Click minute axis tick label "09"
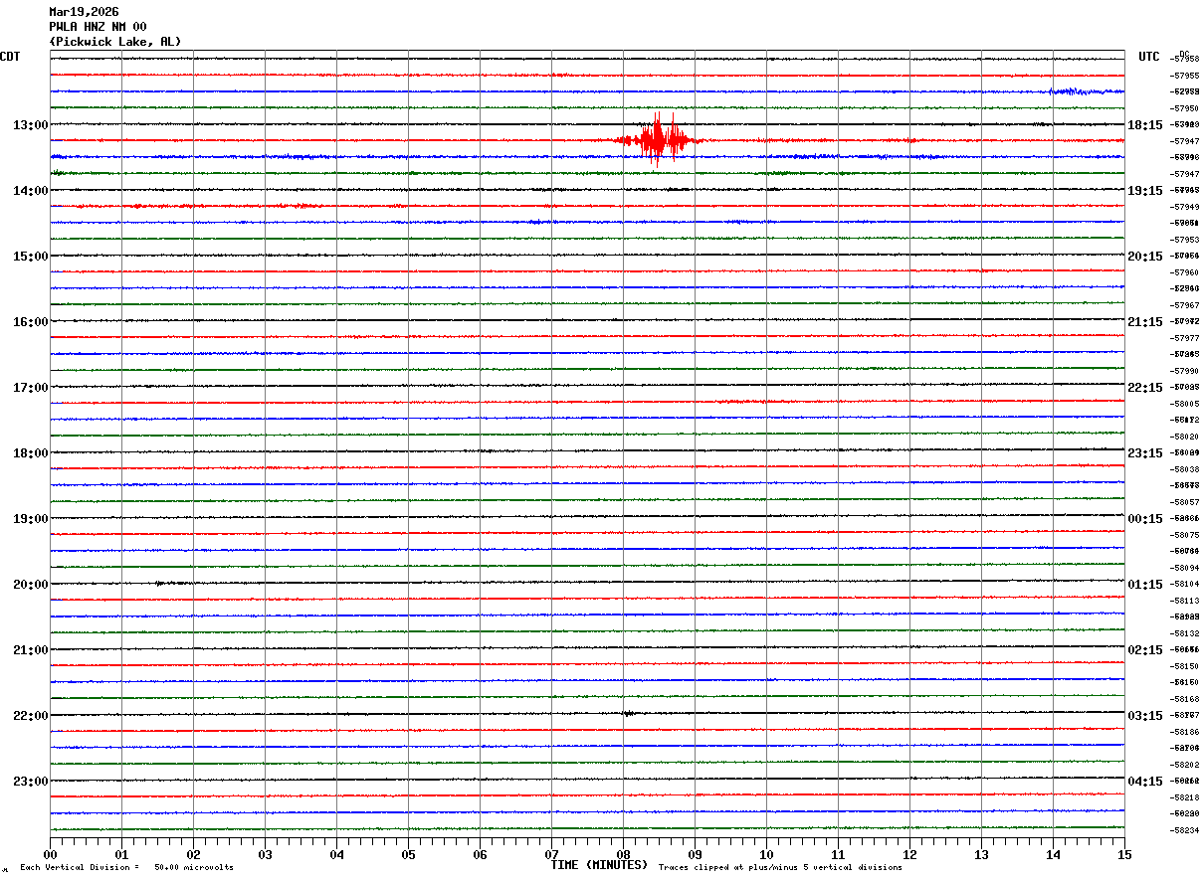 pos(695,854)
